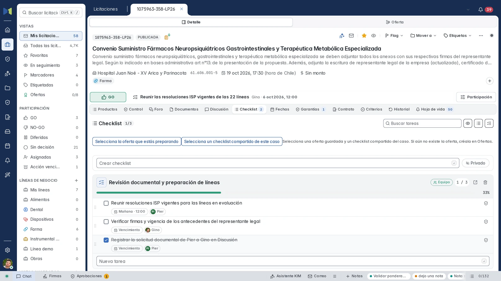Open Chat in the bottom bar
Screen dimensions: 501x281
(x=24, y=276)
